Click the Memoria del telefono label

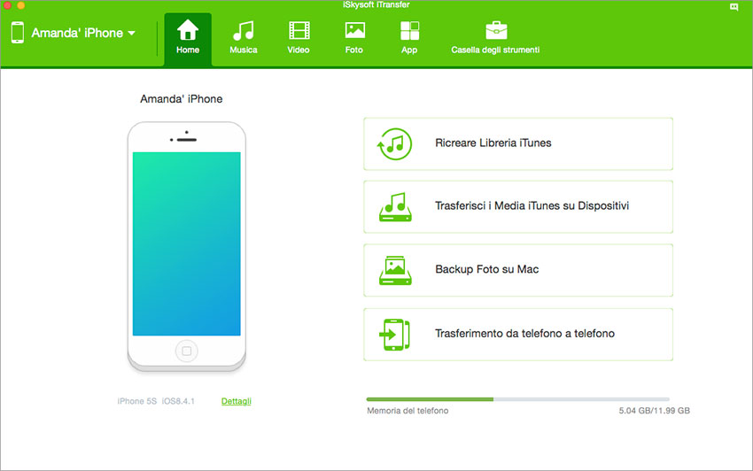tap(408, 411)
